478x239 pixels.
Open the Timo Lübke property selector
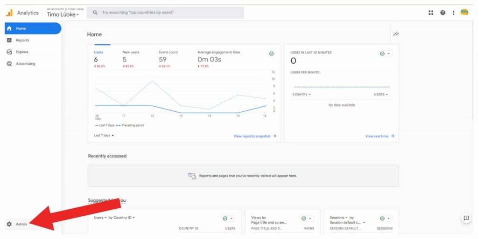(64, 15)
